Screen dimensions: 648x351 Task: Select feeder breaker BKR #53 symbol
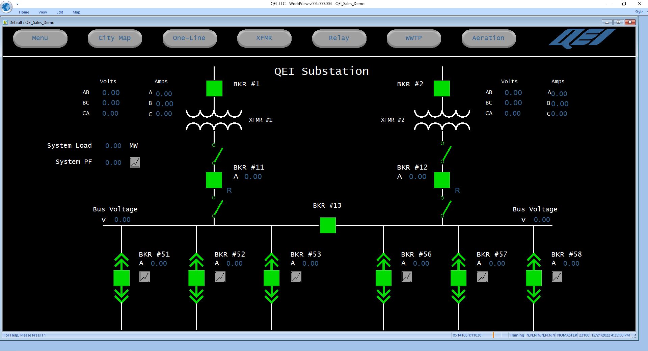pyautogui.click(x=271, y=278)
